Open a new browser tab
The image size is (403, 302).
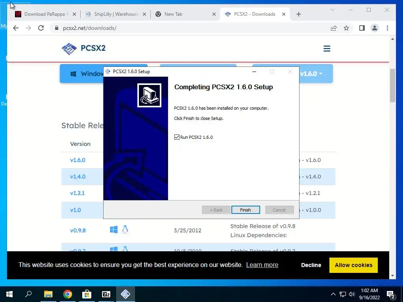(x=298, y=15)
